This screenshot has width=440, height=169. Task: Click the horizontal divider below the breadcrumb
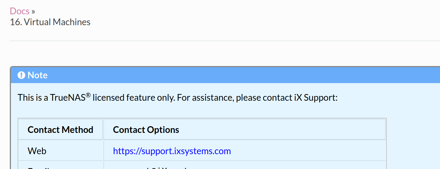coord(225,41)
